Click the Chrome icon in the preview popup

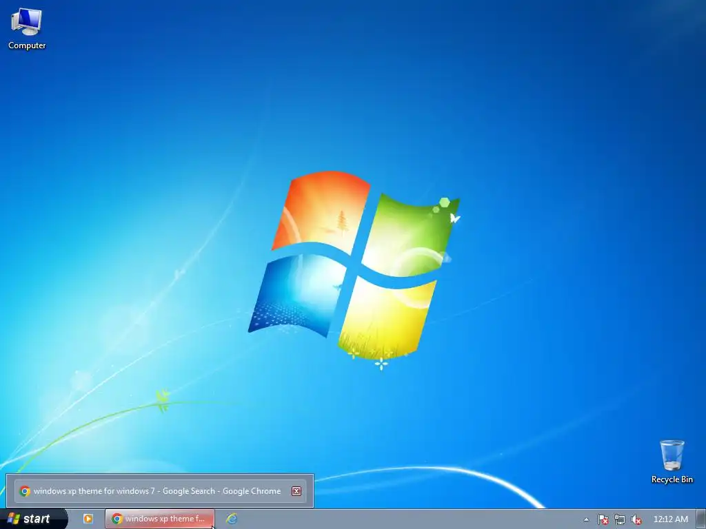click(25, 491)
